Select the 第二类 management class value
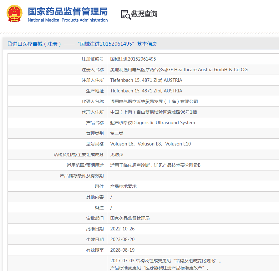Viewport: 279px width, 271px height. pos(117,133)
